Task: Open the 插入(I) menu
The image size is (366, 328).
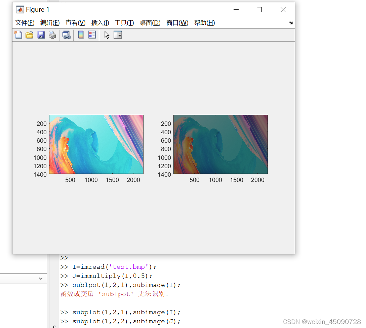Action: [x=100, y=23]
